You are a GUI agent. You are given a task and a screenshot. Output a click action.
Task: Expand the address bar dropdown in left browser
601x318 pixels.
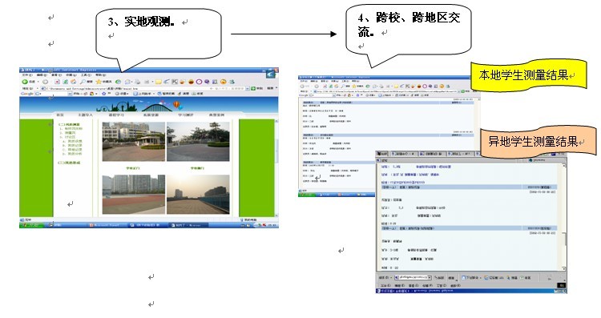248,88
